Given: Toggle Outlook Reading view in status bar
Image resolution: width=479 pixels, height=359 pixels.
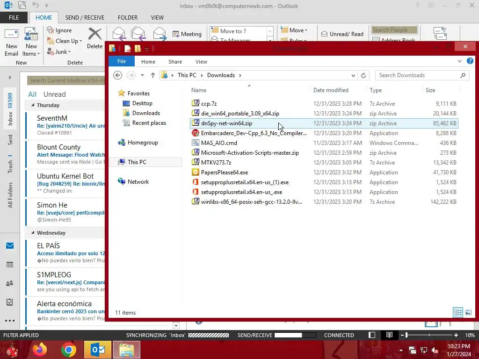Looking at the screenshot, I should (x=389, y=335).
